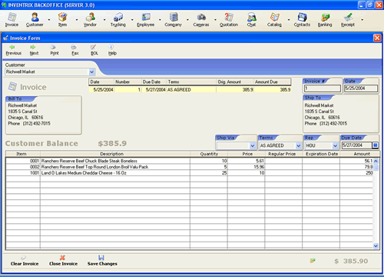The height and width of the screenshot is (277, 384).
Task: Open the Trucking module icon
Action: click(118, 20)
